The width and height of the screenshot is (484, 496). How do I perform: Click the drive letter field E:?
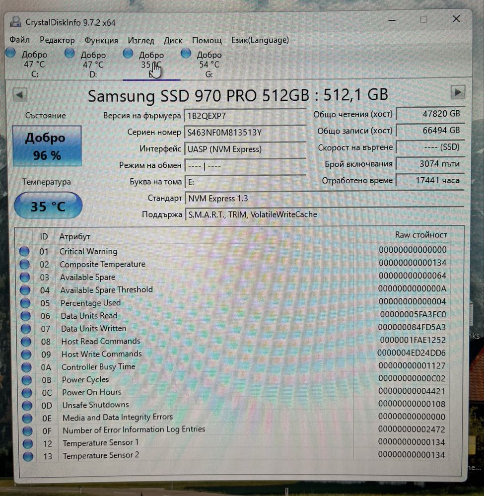point(245,182)
